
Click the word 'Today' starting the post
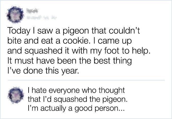pos(19,31)
